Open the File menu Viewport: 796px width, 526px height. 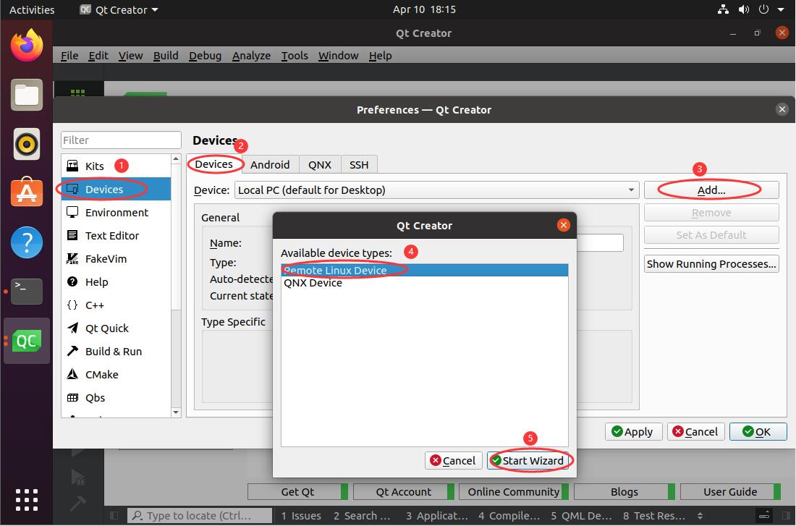pyautogui.click(x=69, y=55)
